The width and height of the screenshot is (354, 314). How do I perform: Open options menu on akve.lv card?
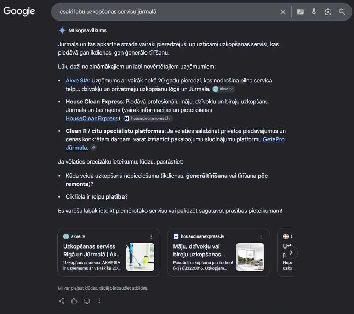(x=151, y=236)
